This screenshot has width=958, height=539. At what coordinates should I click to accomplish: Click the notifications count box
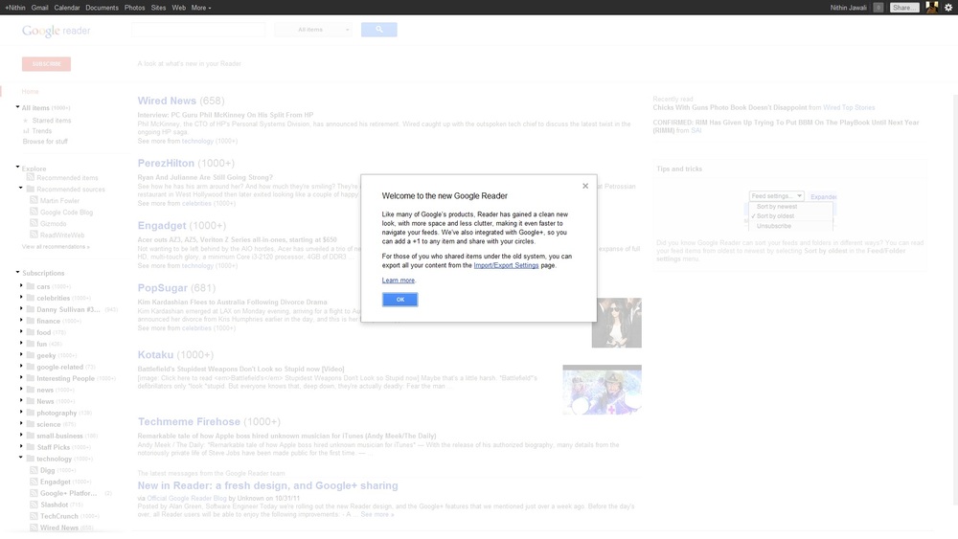pos(878,8)
